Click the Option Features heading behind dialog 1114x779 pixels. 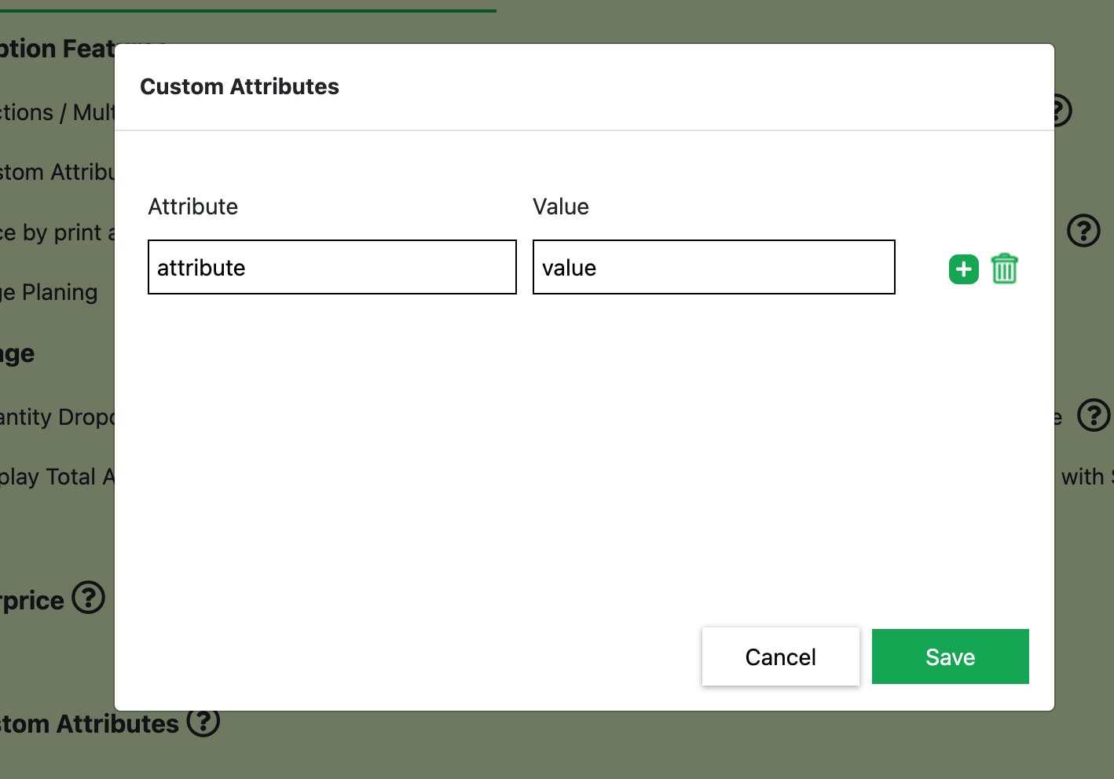coord(57,49)
